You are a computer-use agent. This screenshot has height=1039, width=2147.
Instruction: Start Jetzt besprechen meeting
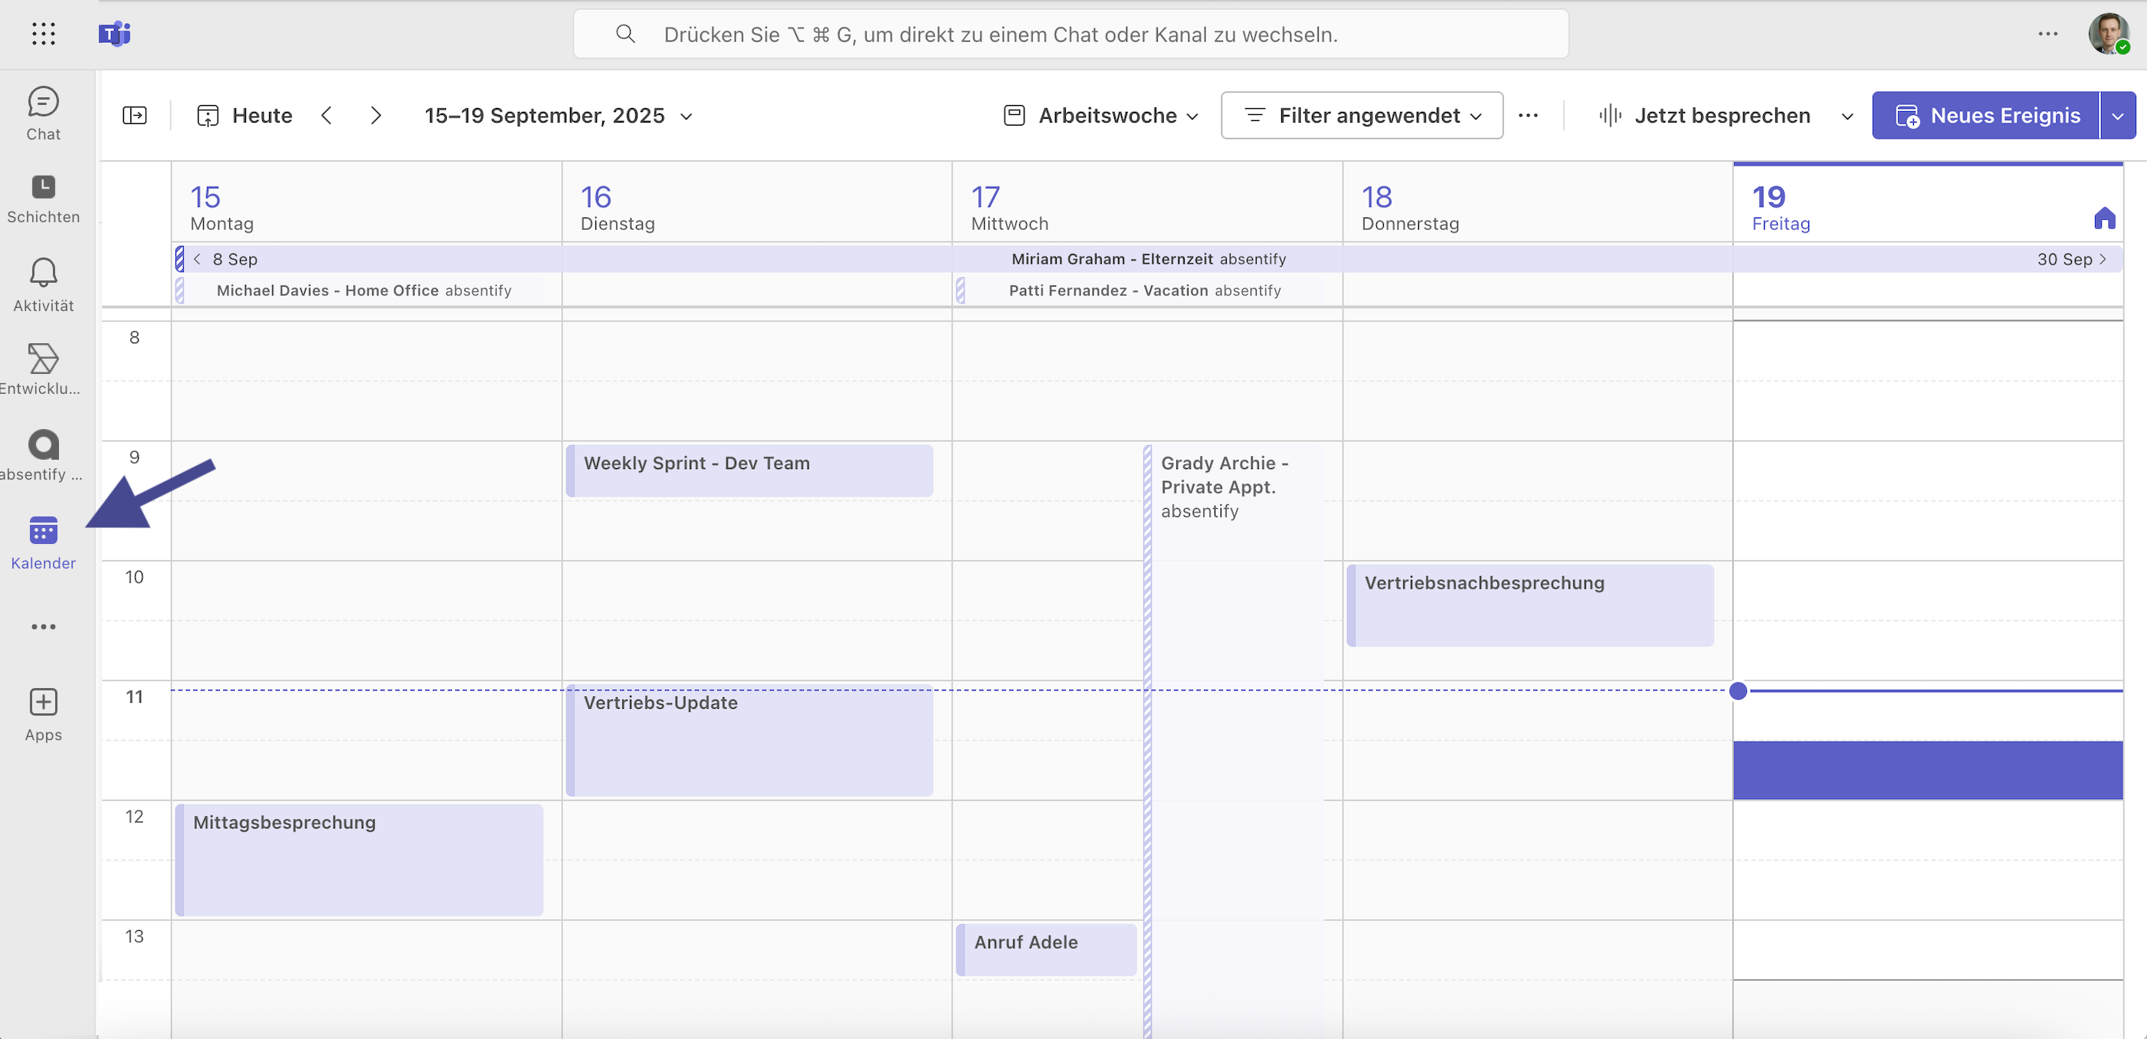1704,116
